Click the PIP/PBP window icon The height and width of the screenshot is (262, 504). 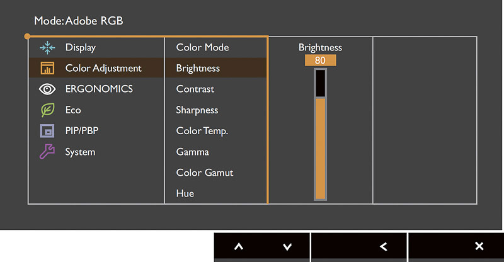(47, 131)
